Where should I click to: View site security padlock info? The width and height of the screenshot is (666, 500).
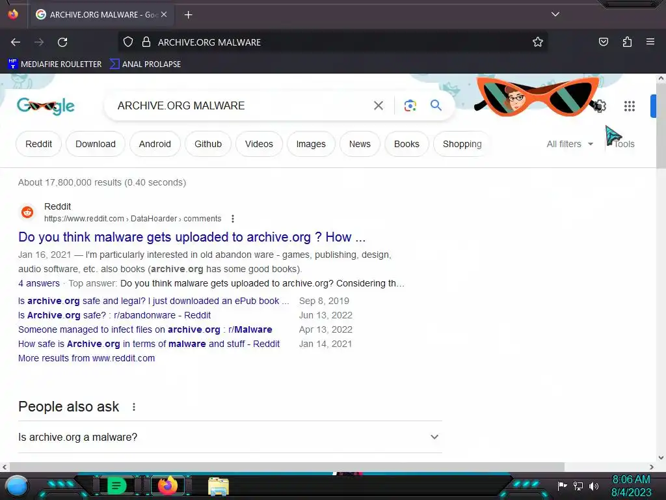coord(146,42)
